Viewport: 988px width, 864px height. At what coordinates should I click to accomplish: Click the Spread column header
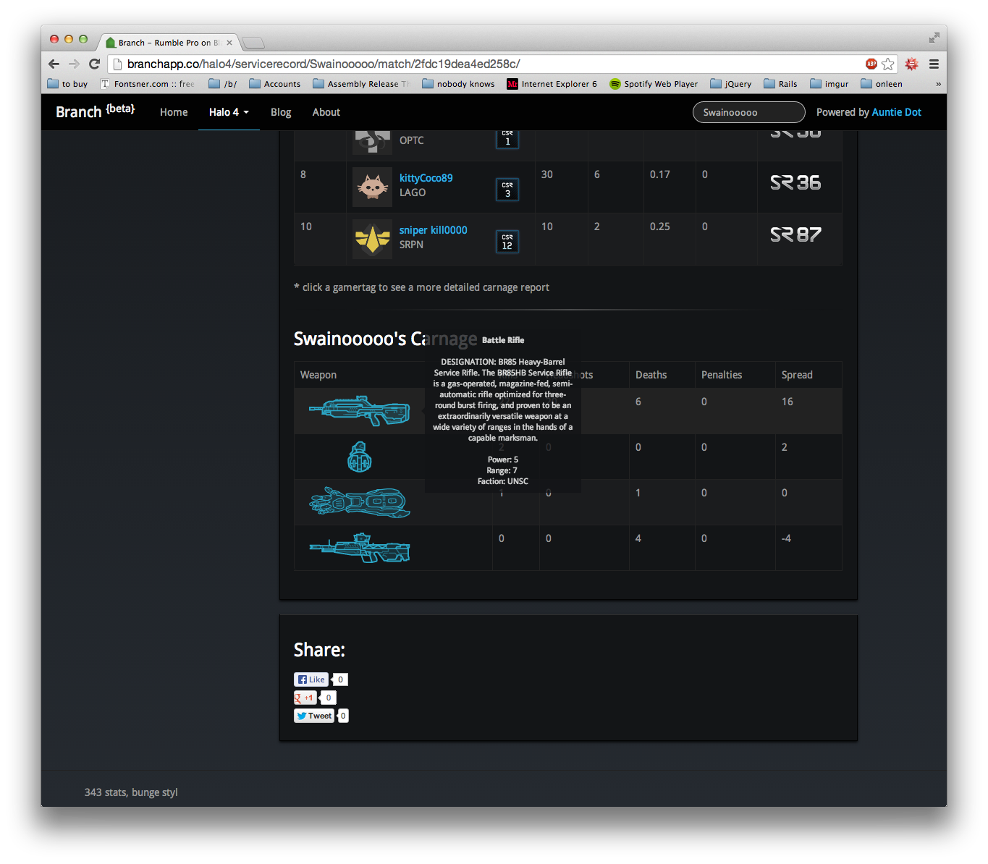coord(797,375)
